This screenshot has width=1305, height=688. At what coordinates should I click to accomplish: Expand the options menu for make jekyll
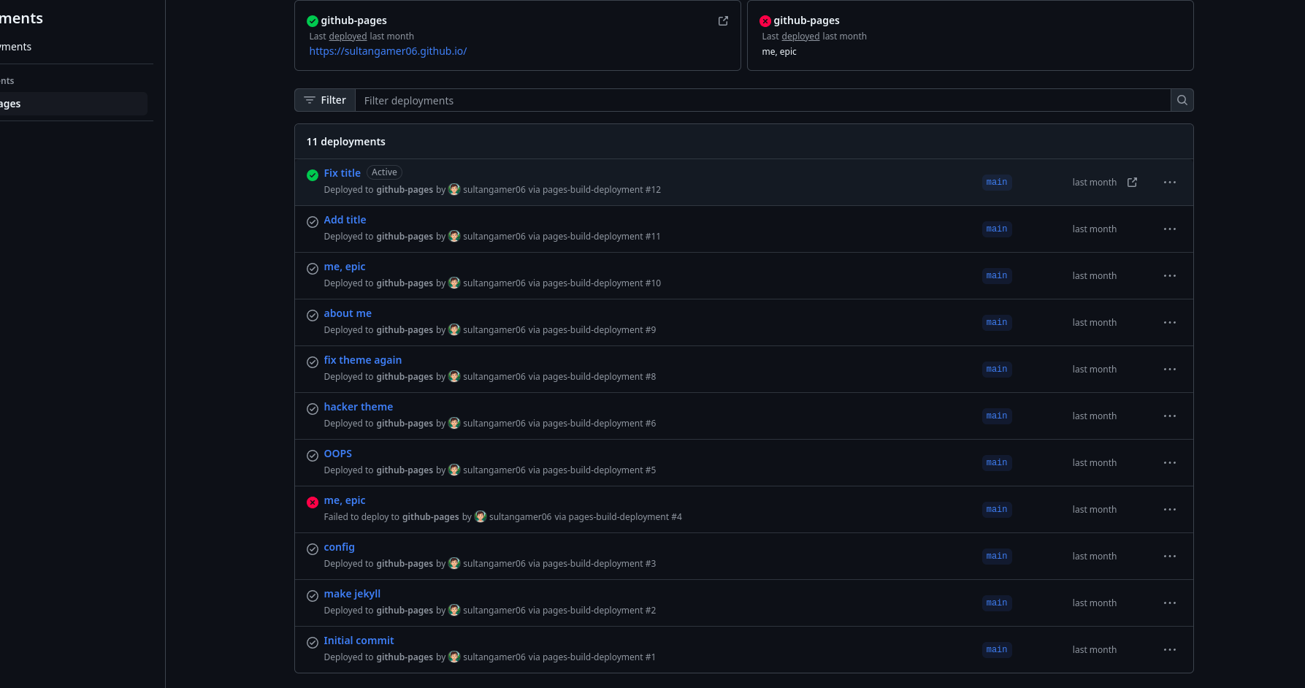pyautogui.click(x=1169, y=603)
